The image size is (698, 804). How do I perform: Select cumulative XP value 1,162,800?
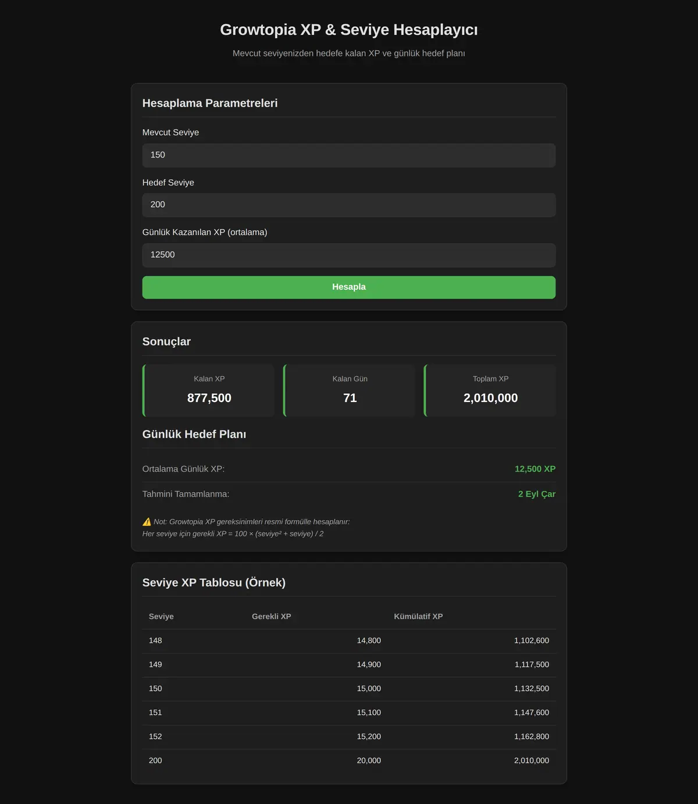[532, 737]
